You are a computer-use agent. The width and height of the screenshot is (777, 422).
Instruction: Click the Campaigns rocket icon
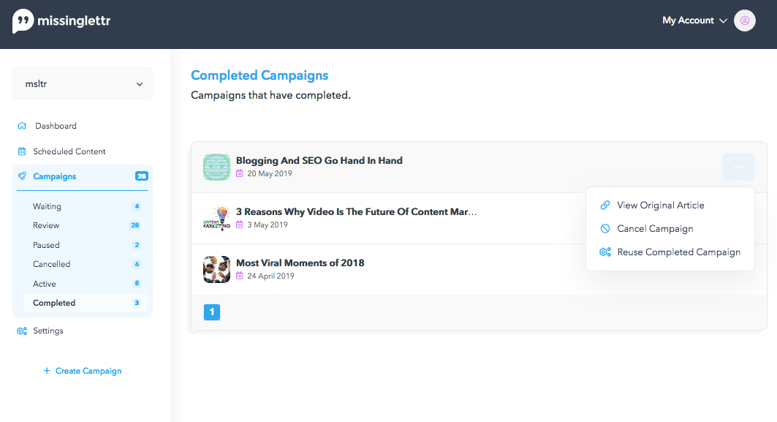[x=22, y=176]
